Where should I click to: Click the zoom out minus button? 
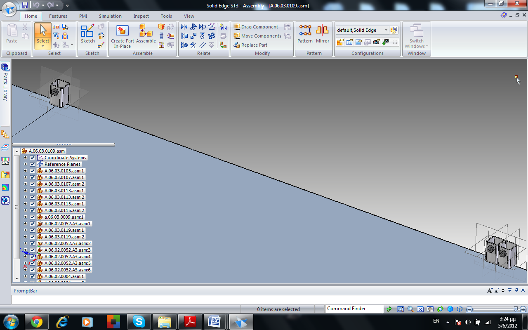point(469,309)
